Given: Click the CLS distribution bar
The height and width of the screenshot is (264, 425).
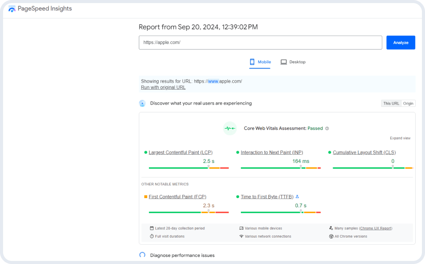Looking at the screenshot, I should point(373,168).
